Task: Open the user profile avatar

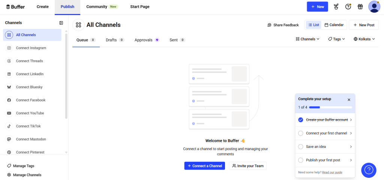Action: pos(374,7)
